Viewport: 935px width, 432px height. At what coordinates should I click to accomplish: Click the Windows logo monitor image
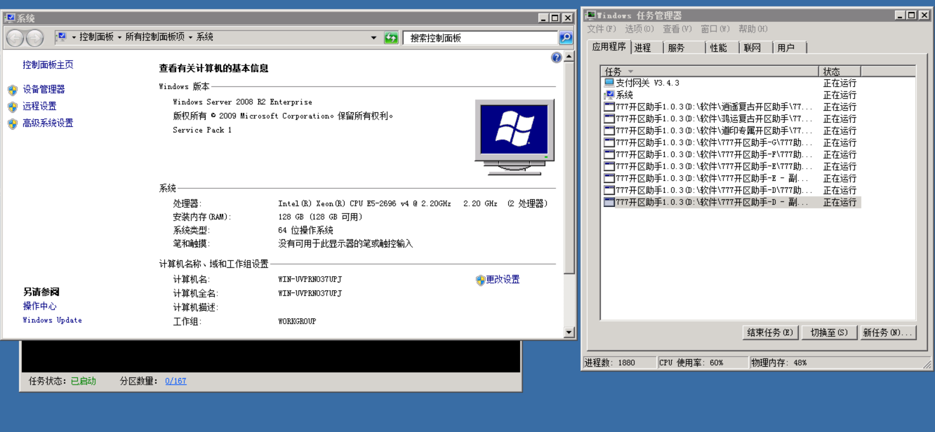[514, 137]
